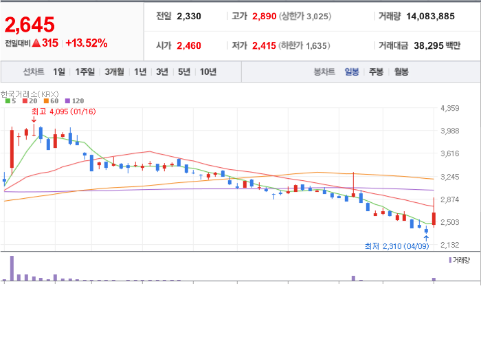The image size is (481, 337).
Task: Click the 3,245 price axis label
Action: pos(450,177)
